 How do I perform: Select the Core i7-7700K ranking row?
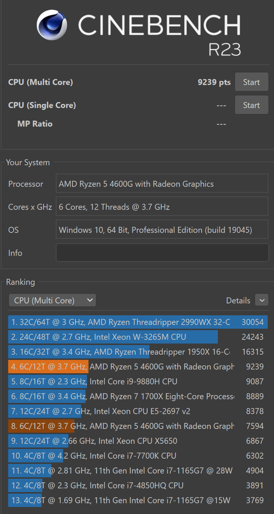pyautogui.click(x=138, y=456)
